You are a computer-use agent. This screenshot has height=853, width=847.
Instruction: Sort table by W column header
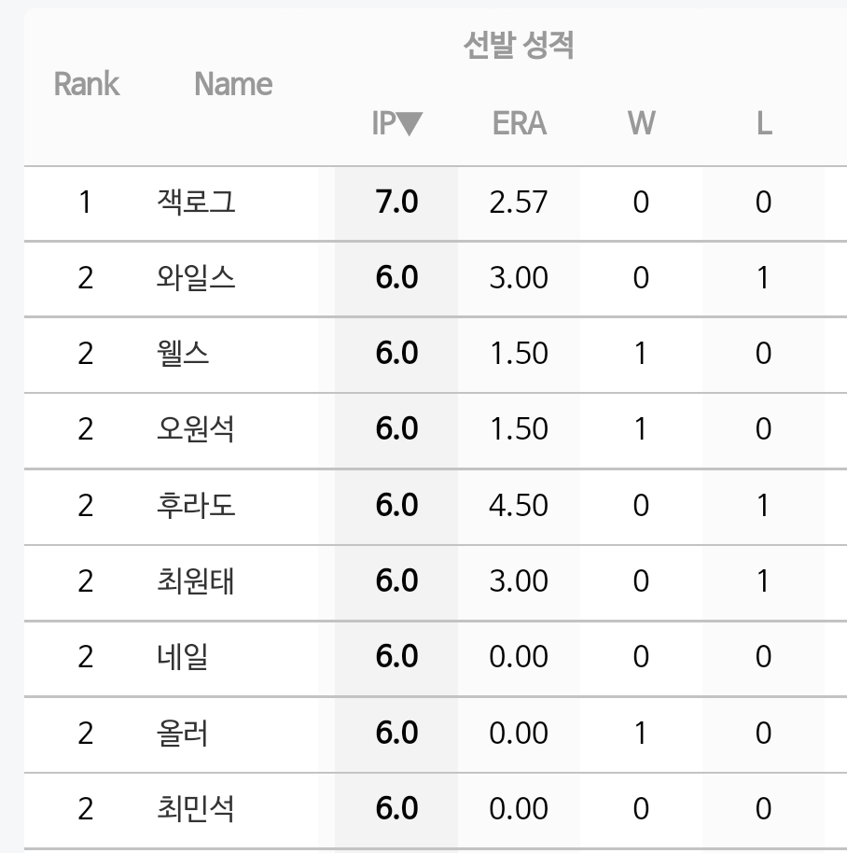click(x=642, y=123)
